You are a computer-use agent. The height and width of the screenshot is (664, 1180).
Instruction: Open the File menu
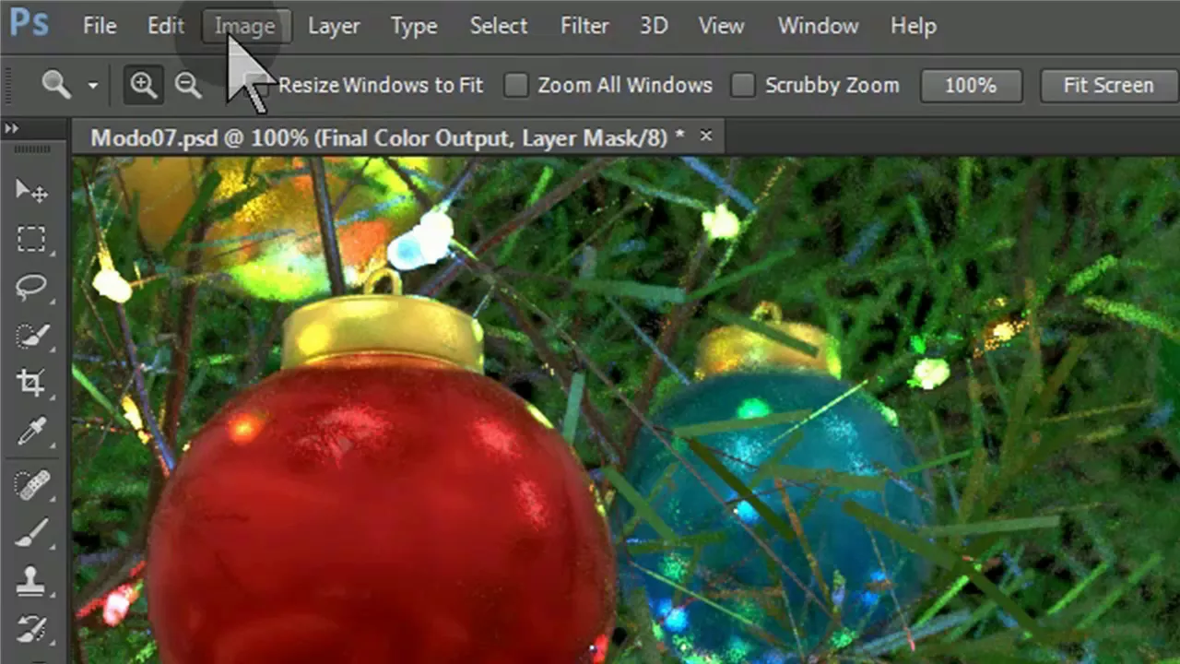tap(100, 26)
